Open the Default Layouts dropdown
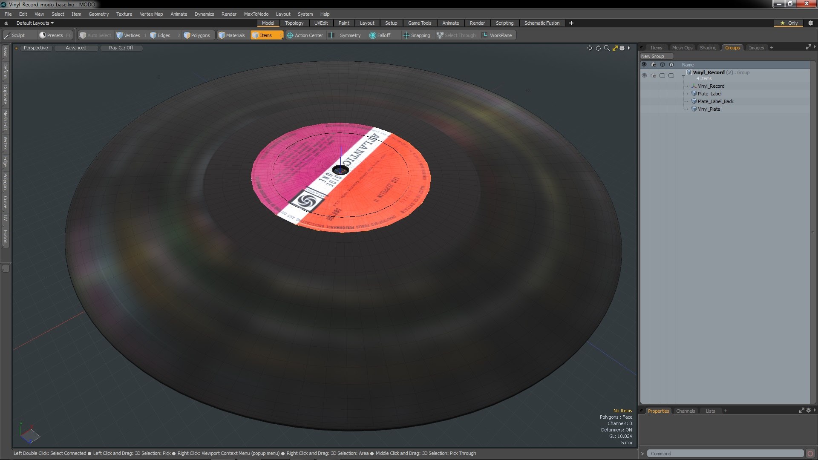The width and height of the screenshot is (818, 460). 35,23
